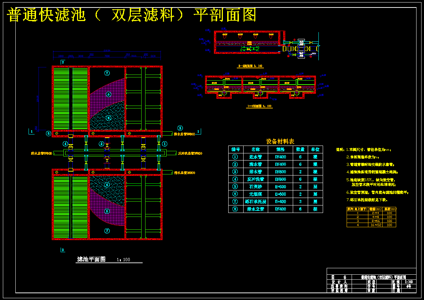424x300 pixels.
Task: Click the 规格 column header
Action: [280, 149]
